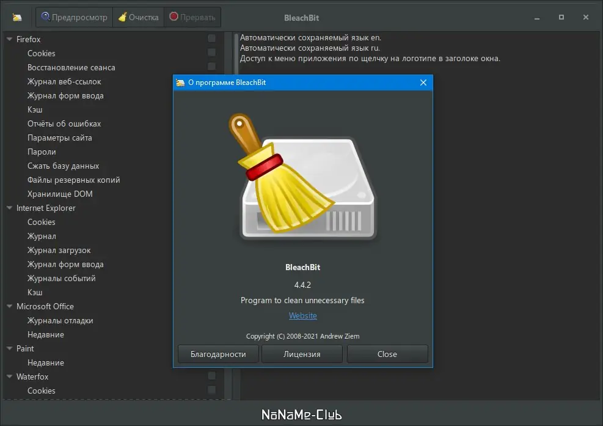
Task: Select Журналы событий item
Action: (x=62, y=278)
